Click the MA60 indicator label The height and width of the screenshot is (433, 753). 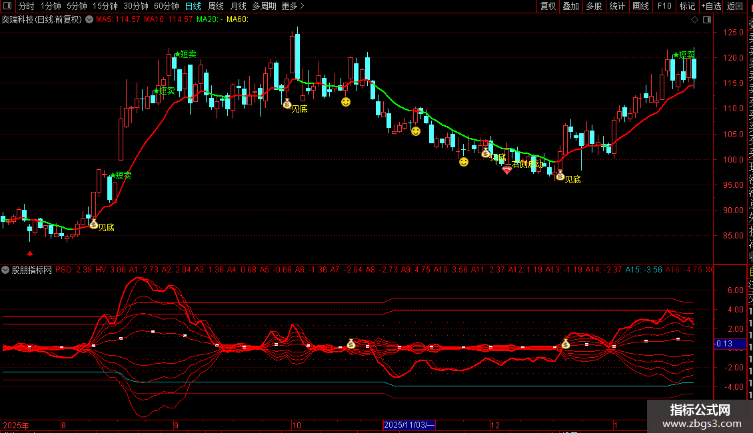[x=237, y=20]
